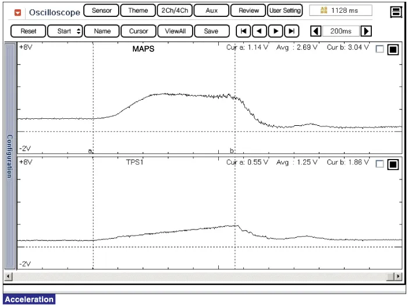
Task: Click the User Setting button
Action: (285, 10)
